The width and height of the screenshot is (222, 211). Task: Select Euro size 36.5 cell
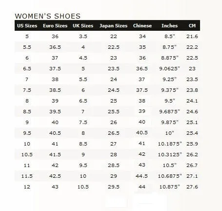(x=55, y=47)
